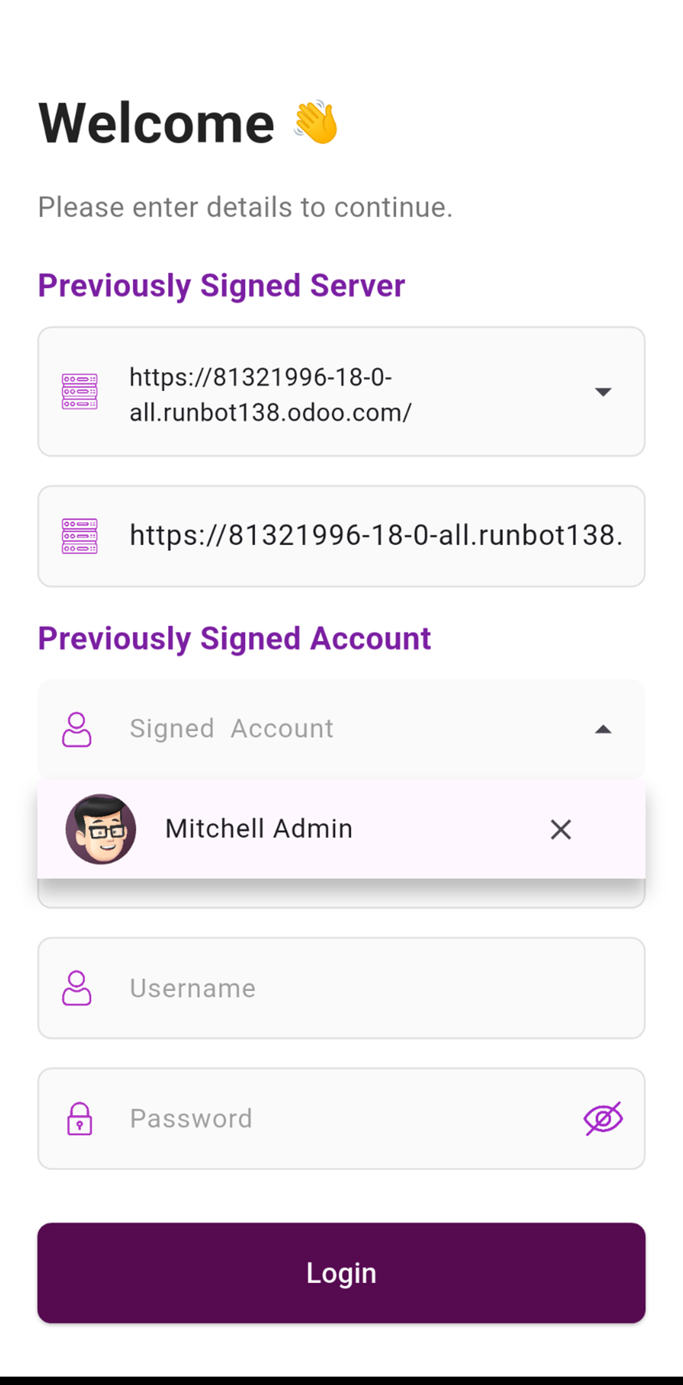Expand the previously signed server dropdown arrow
Screen dimensions: 683x1385
pyautogui.click(x=603, y=392)
